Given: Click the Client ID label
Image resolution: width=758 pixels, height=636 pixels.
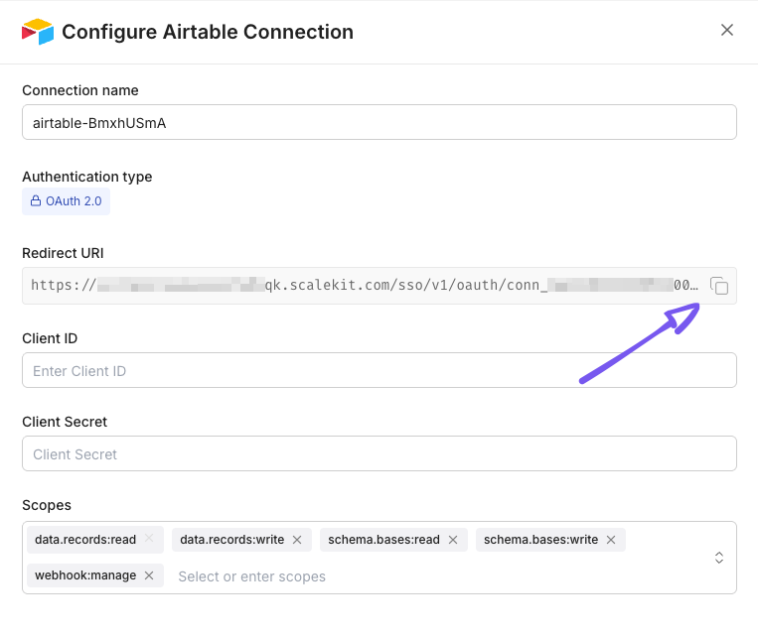Looking at the screenshot, I should click(x=50, y=338).
